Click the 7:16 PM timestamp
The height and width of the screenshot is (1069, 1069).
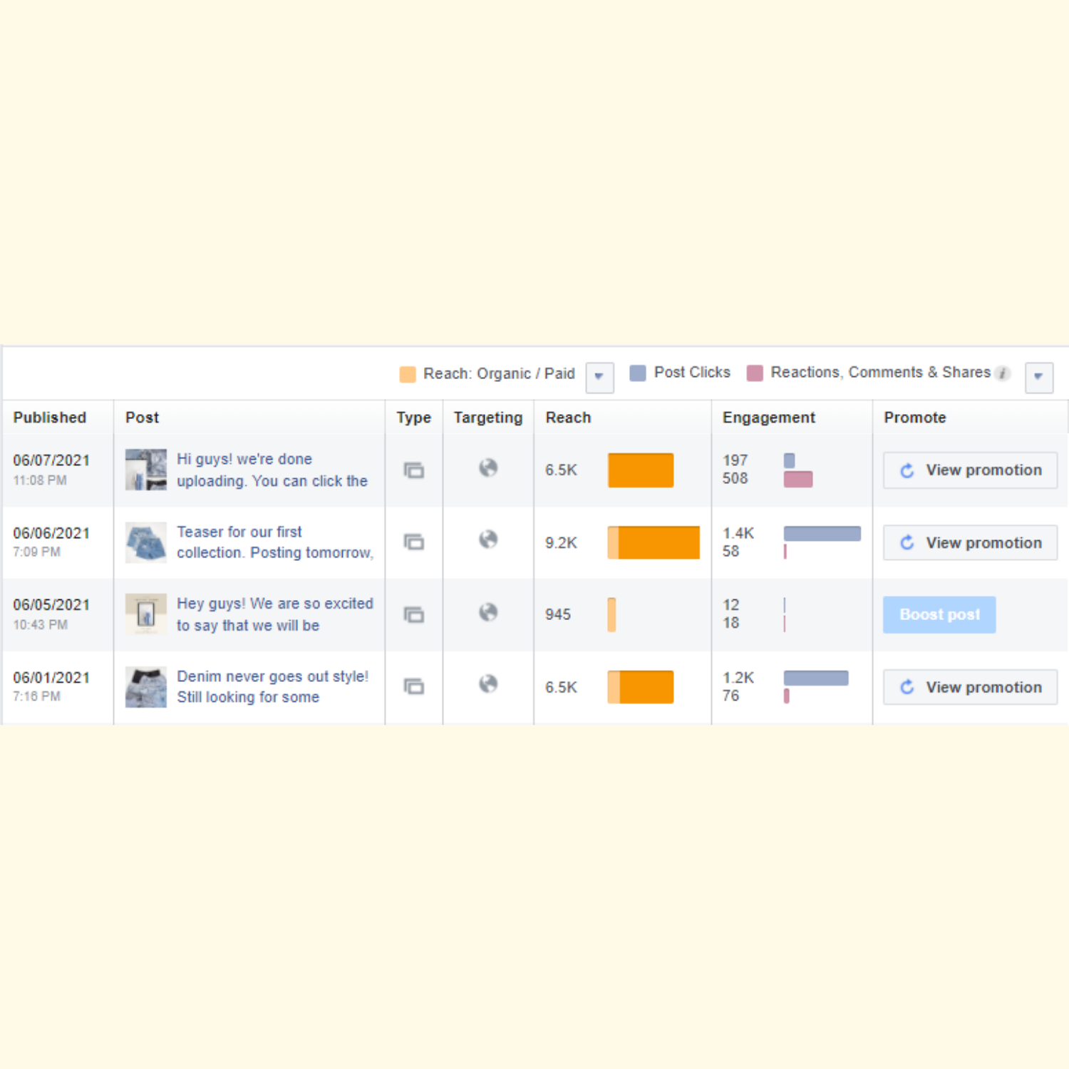[x=36, y=696]
